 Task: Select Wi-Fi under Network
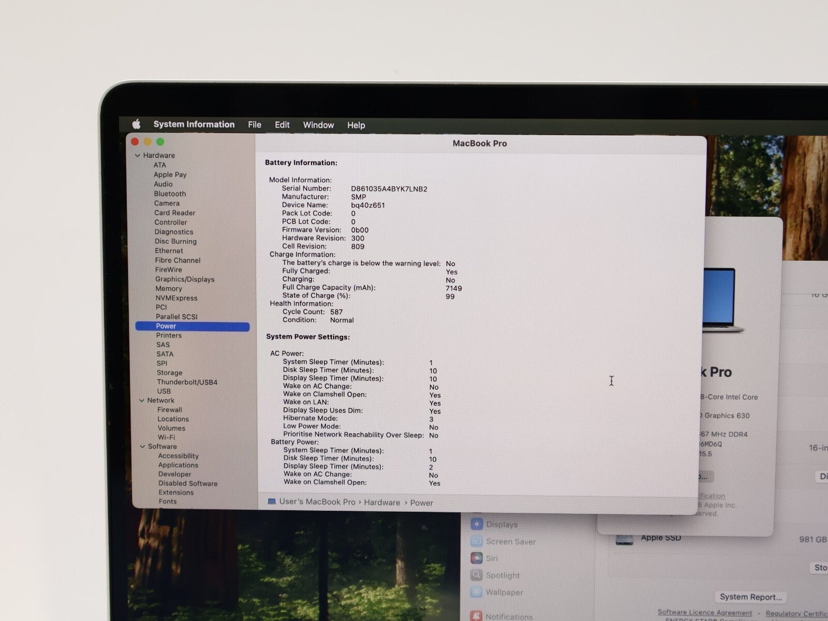click(x=166, y=437)
